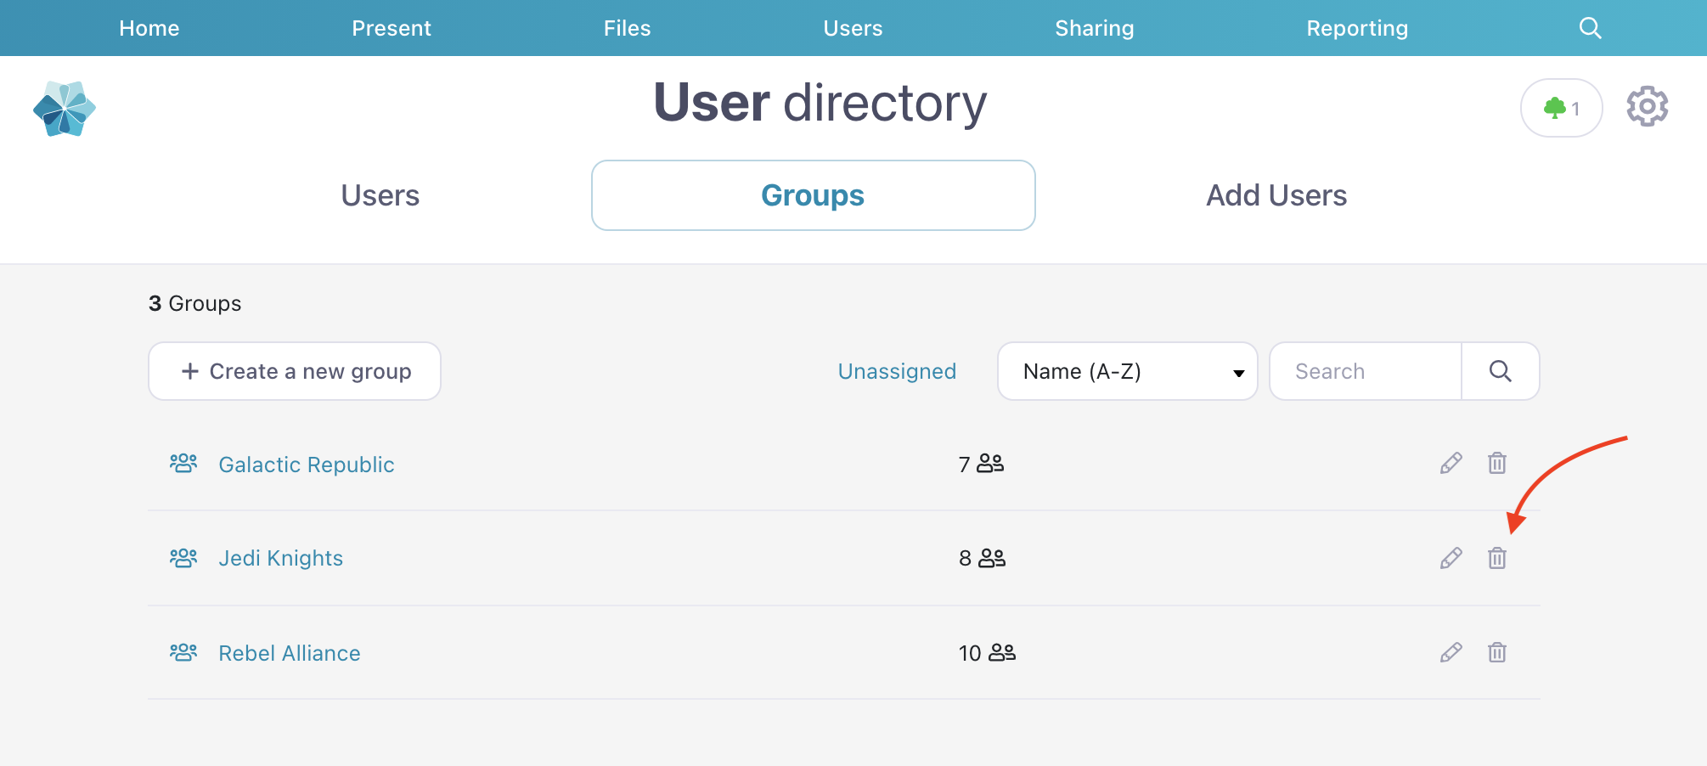Edit the Rebel Alliance group

(x=1451, y=652)
